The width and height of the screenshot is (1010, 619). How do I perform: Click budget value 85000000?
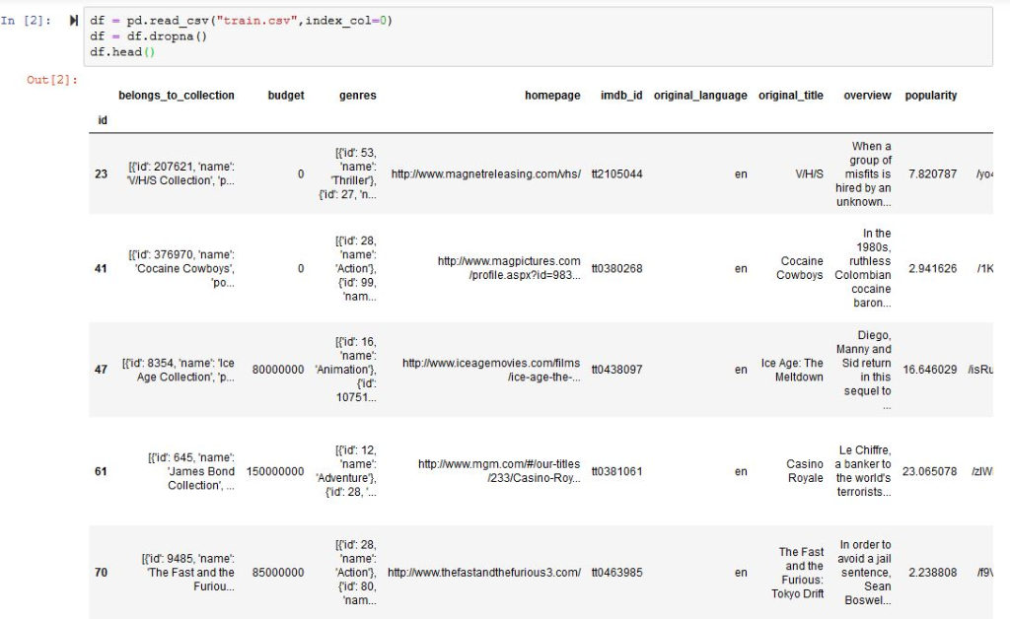[x=277, y=572]
